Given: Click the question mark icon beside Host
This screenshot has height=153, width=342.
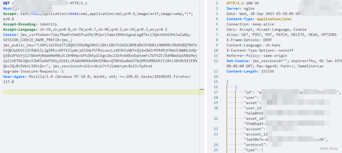Looking at the screenshot, I should coord(15,9).
